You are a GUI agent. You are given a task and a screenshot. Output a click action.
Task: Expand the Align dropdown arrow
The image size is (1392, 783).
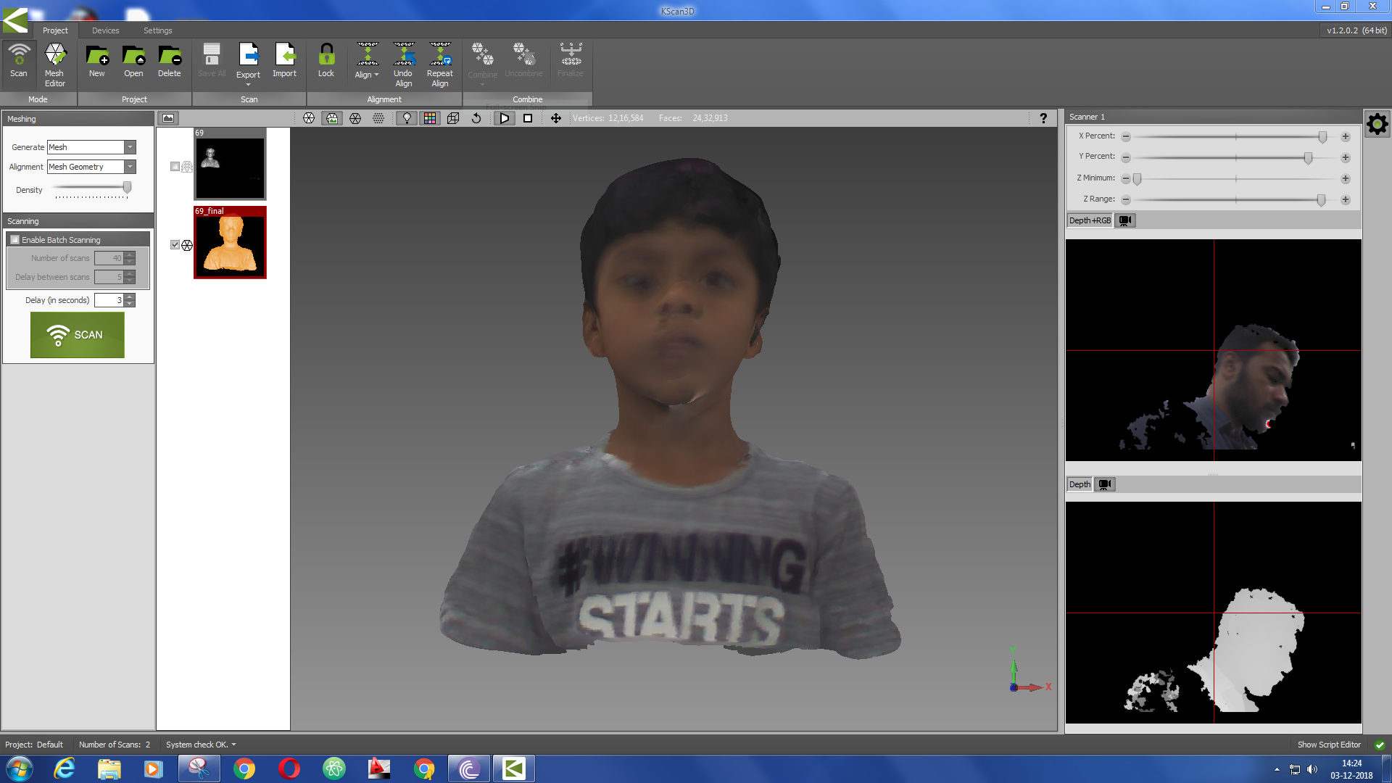coord(376,75)
